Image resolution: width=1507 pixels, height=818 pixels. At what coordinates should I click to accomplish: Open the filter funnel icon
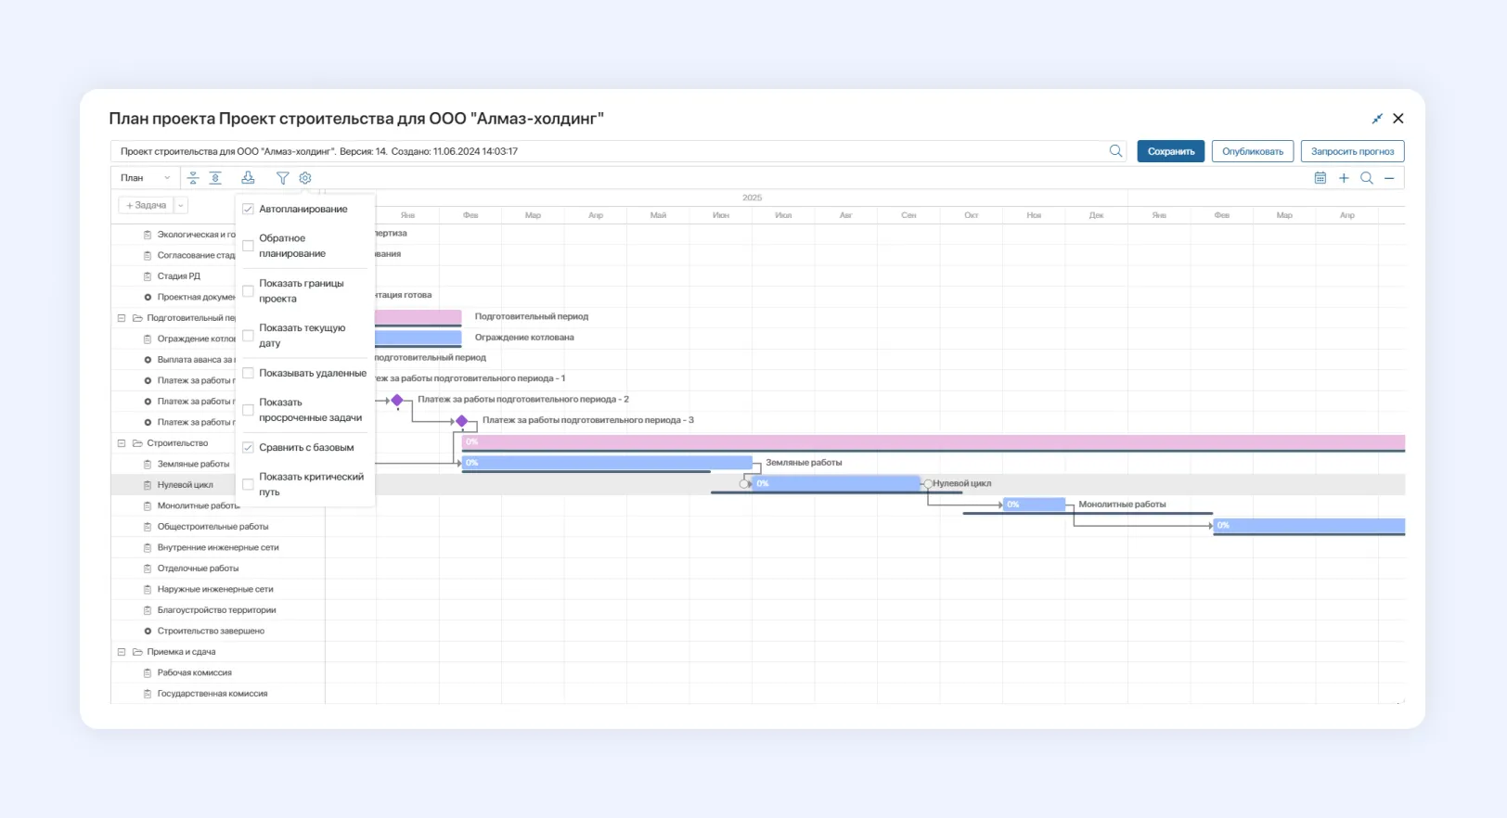coord(283,178)
